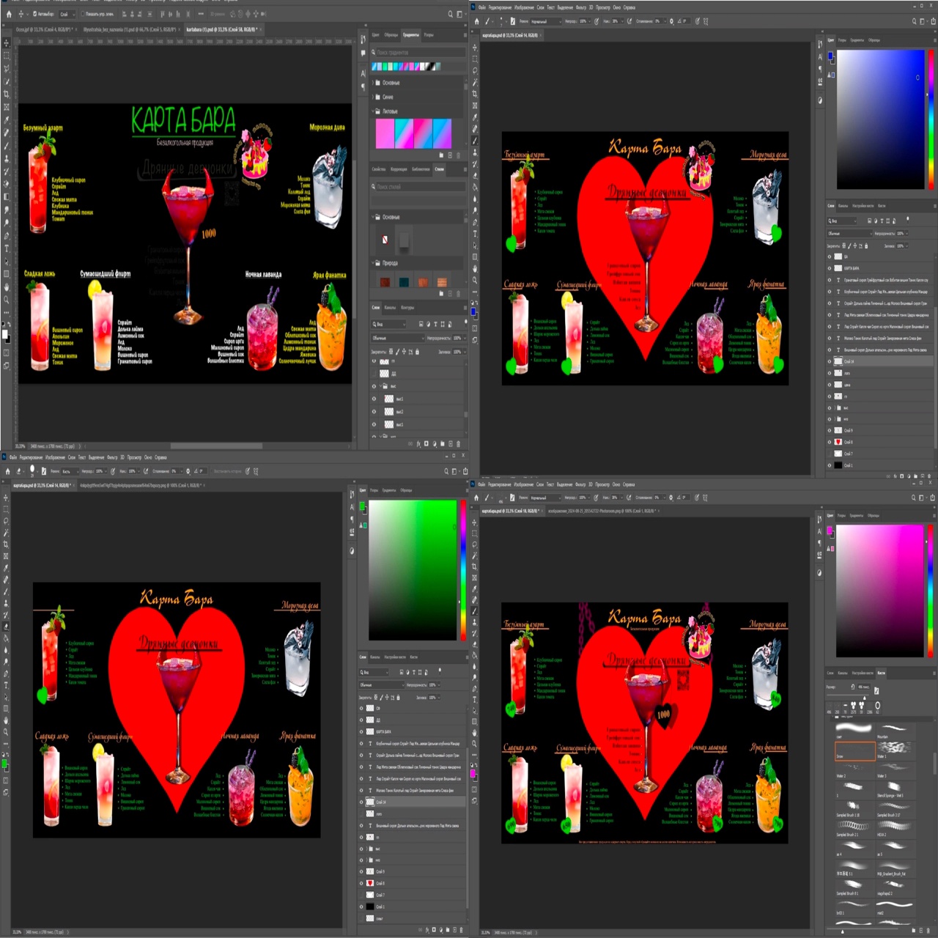Toggle the Автовыбор checkbox in top-left window
938x938 pixels.
pos(34,14)
